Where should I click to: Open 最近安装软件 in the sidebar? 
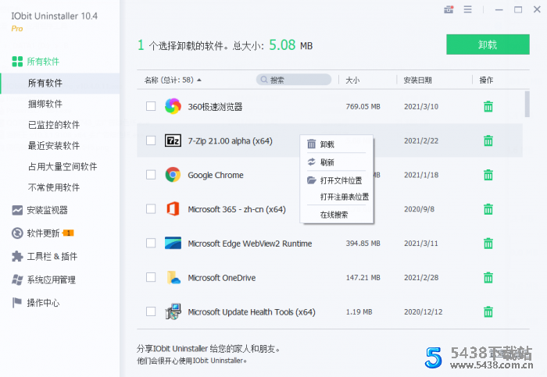click(54, 146)
